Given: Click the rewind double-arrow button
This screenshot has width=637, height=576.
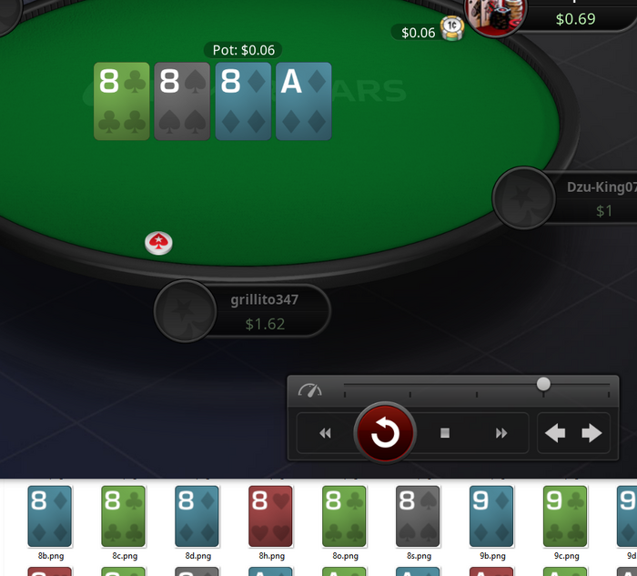Looking at the screenshot, I should tap(325, 433).
